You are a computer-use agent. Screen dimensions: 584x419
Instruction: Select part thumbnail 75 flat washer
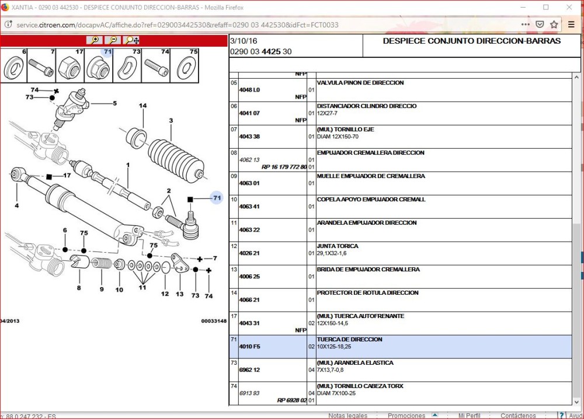[x=185, y=65]
